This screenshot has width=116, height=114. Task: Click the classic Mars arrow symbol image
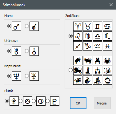(x=17, y=26)
